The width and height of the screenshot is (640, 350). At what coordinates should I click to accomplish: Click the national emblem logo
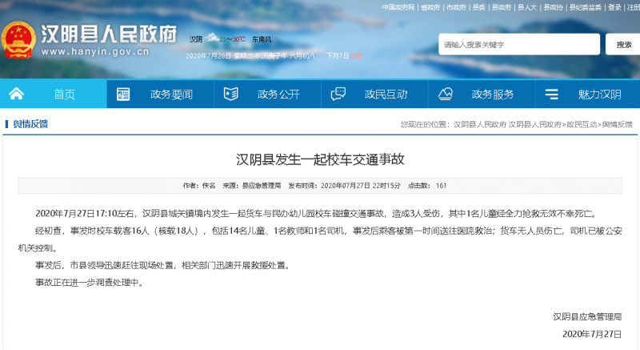click(x=18, y=40)
